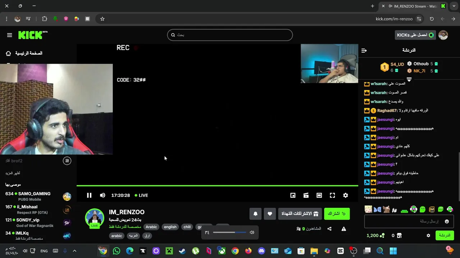Open the browser extensions puzzle icon
Screen dimensions: 460x258
click(45, 19)
